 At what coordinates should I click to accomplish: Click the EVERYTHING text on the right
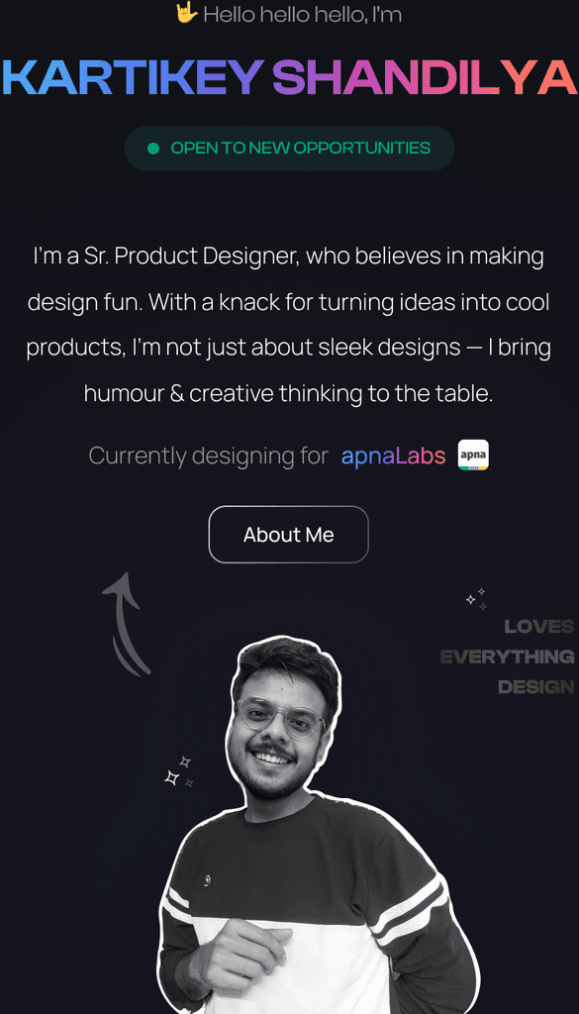pyautogui.click(x=508, y=658)
